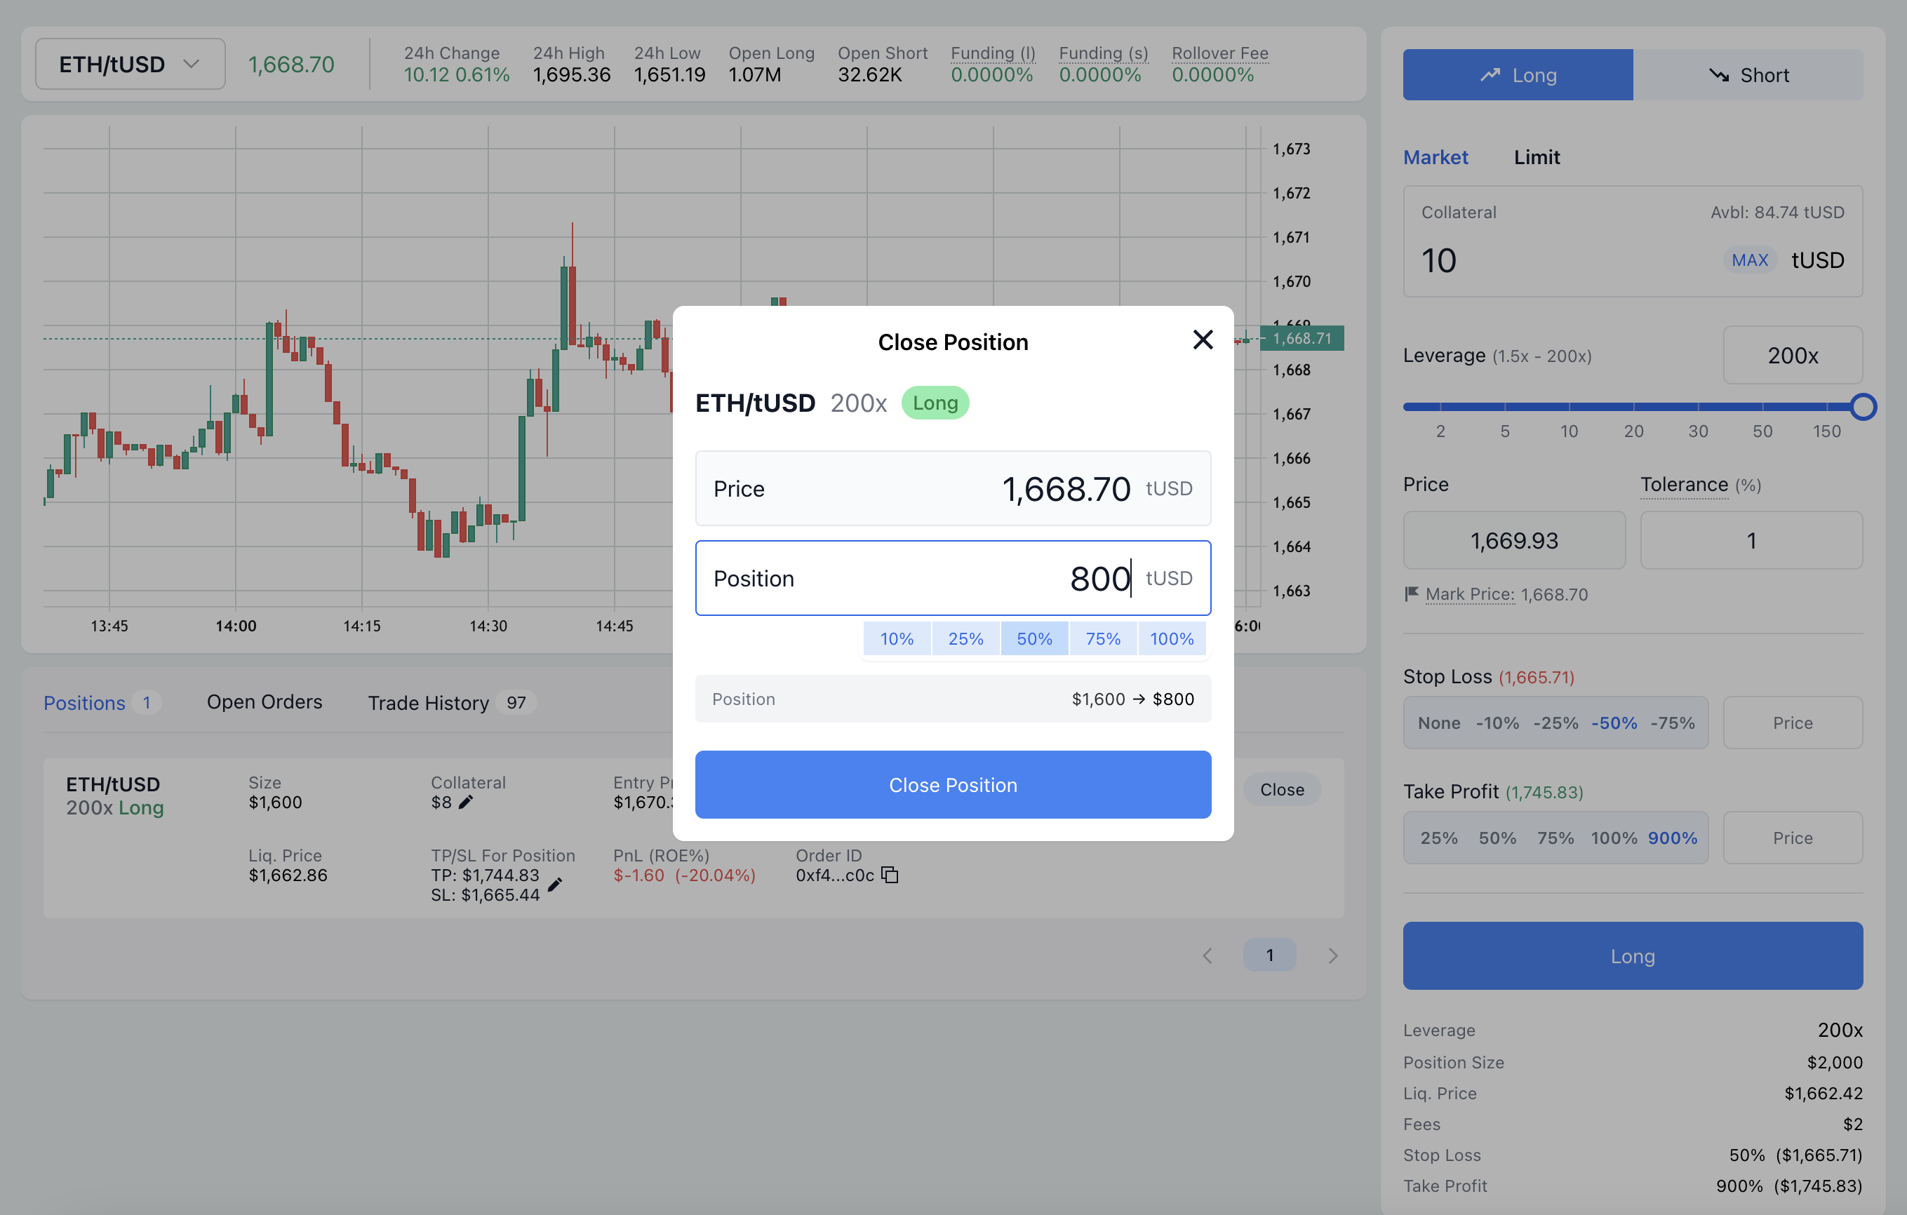Open the Trade History tab
This screenshot has height=1215, width=1907.
click(429, 702)
